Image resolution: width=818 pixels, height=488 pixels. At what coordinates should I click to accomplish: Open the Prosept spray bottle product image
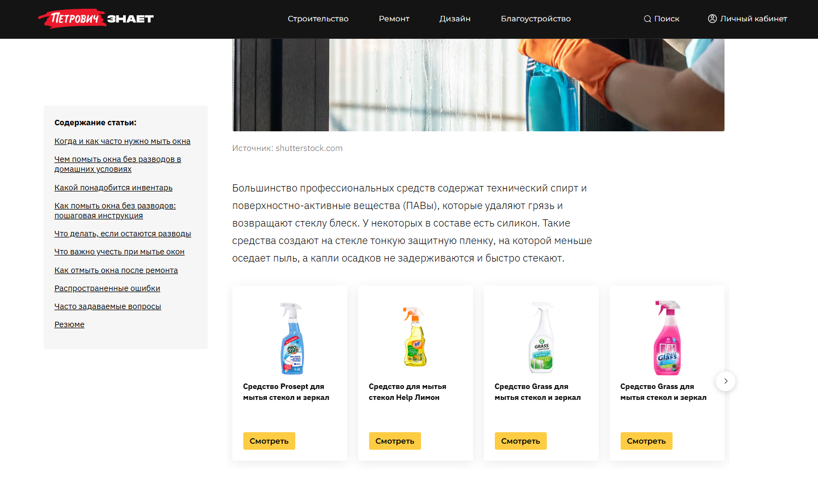291,338
